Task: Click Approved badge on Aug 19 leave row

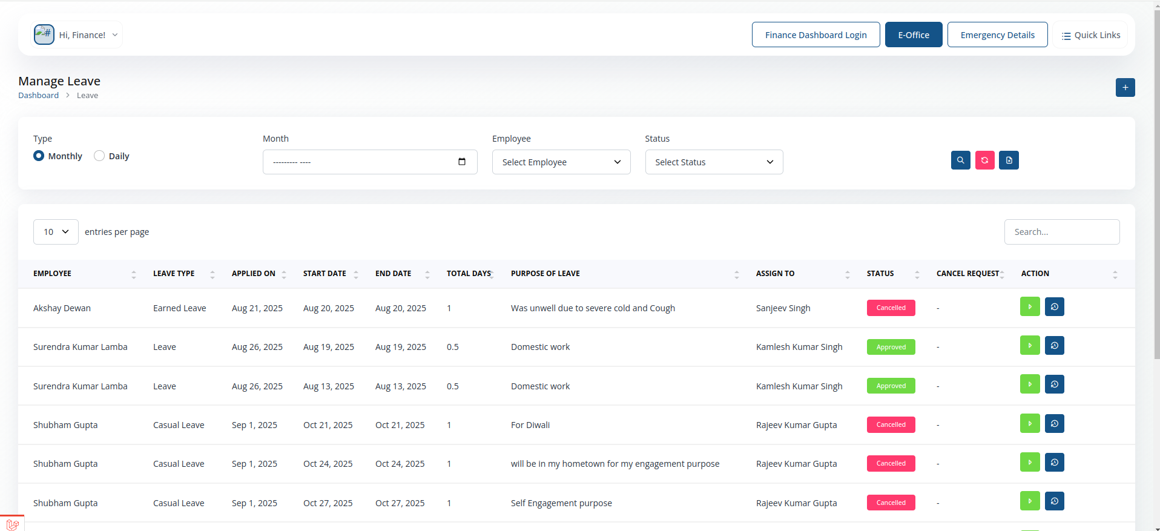Action: [891, 347]
